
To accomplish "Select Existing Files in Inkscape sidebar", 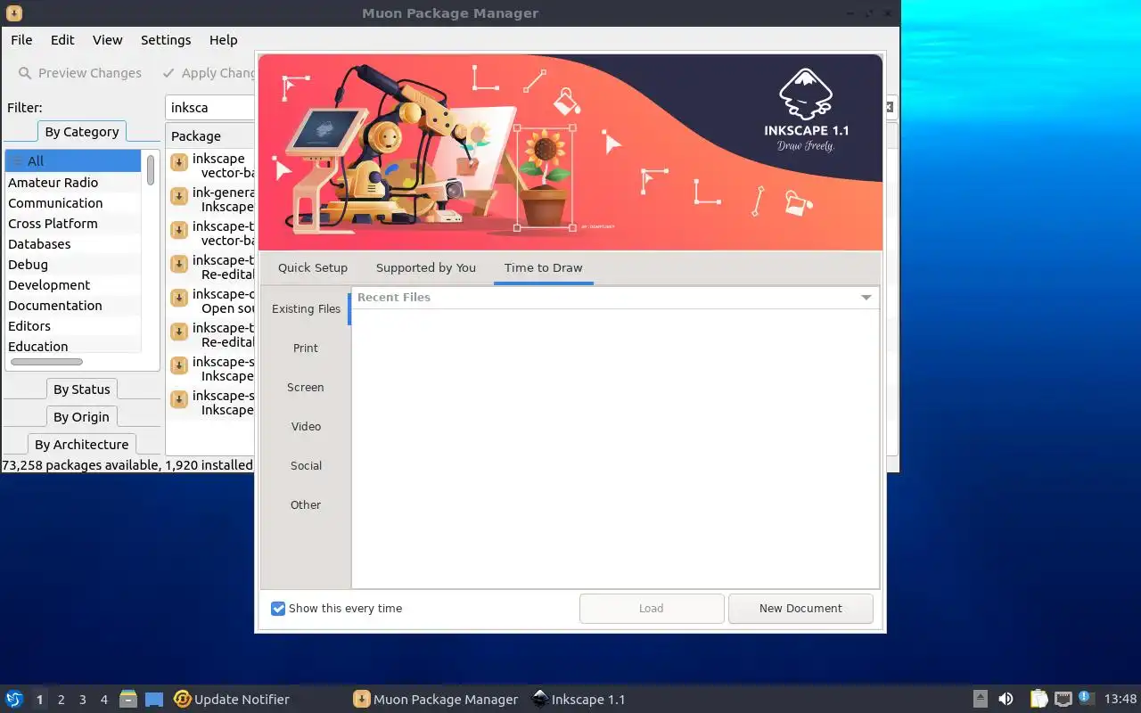I will [306, 309].
